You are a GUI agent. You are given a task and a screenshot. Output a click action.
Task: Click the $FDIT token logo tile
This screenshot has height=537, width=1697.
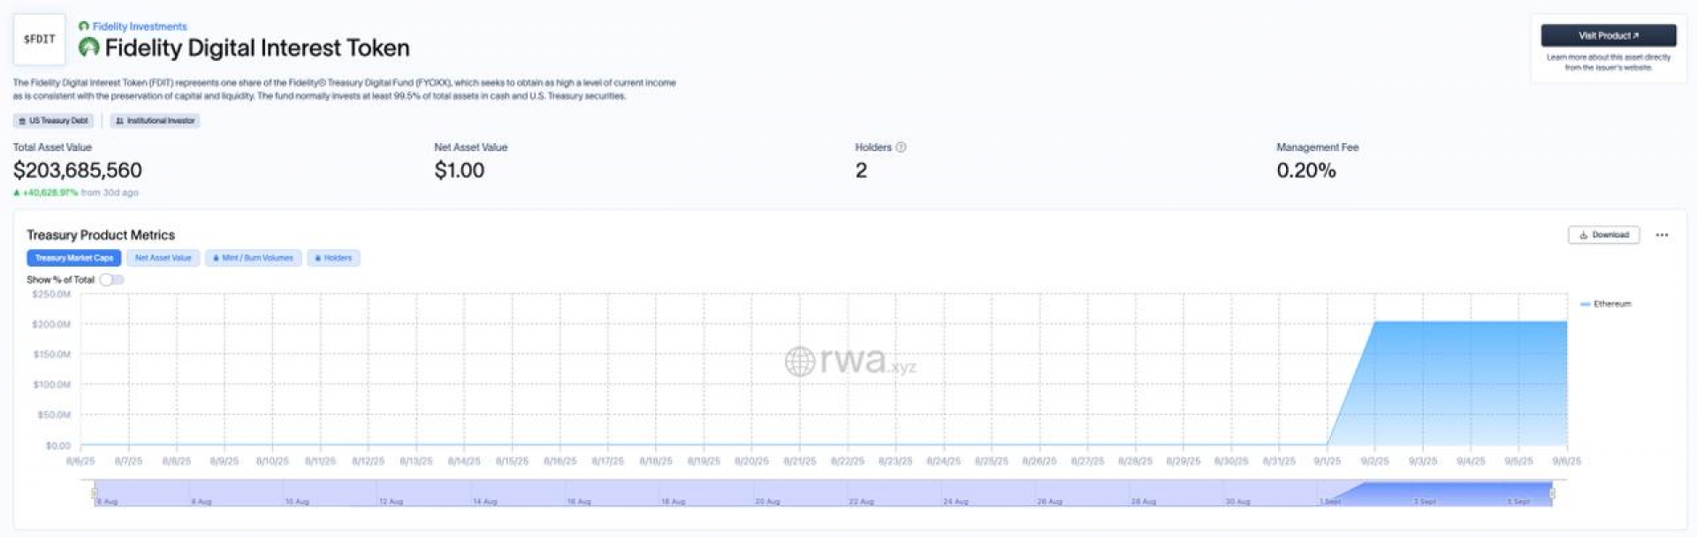[x=39, y=39]
